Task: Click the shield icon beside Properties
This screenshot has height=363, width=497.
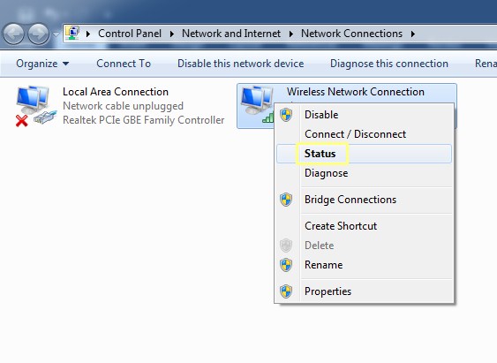Action: coord(286,291)
